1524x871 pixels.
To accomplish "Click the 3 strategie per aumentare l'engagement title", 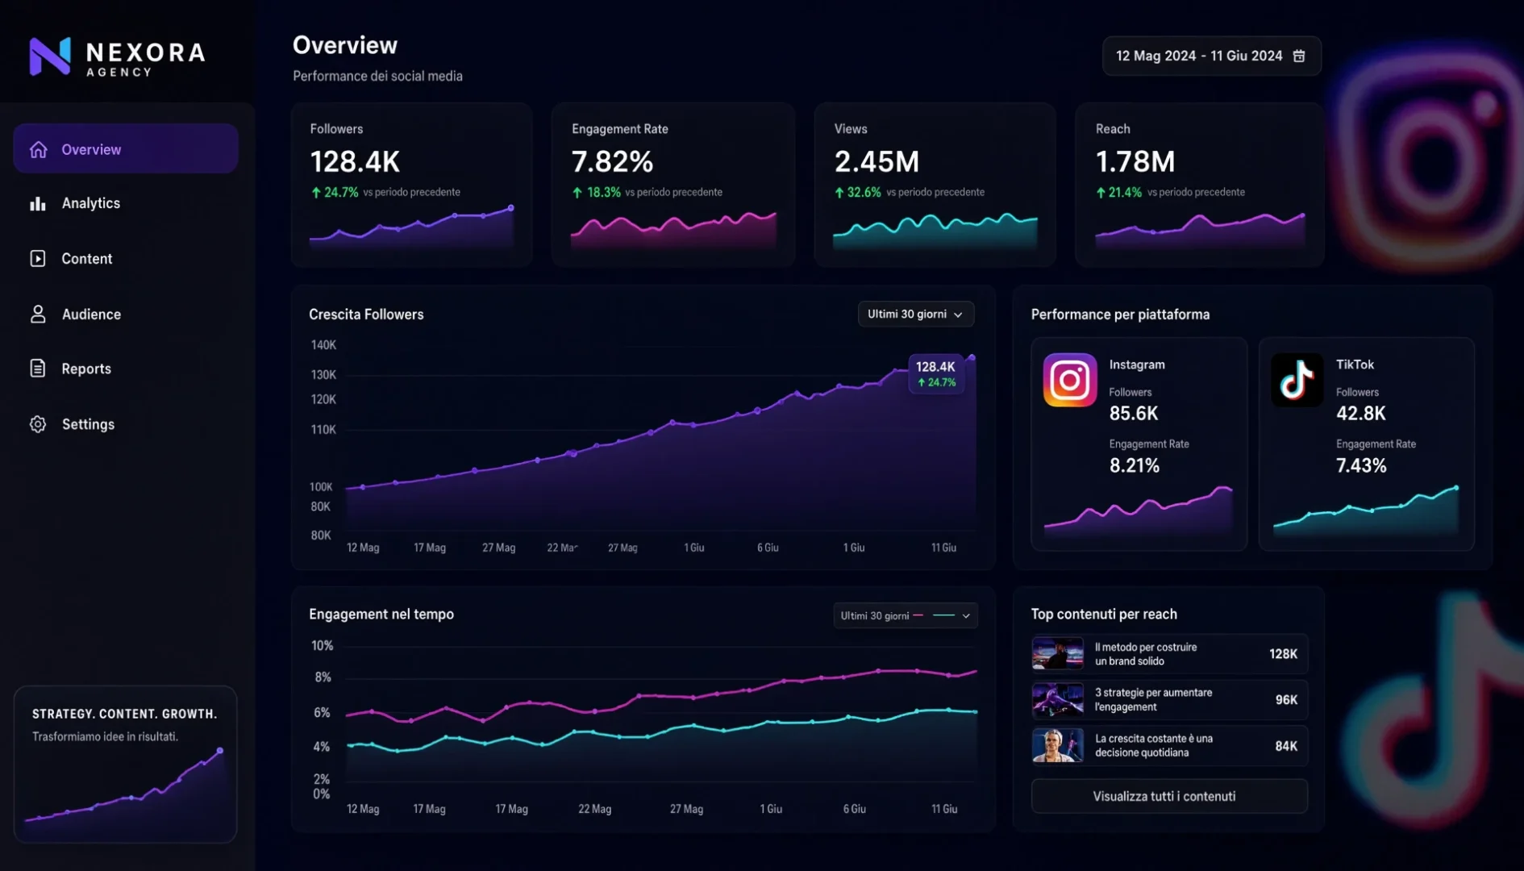I will coord(1153,700).
